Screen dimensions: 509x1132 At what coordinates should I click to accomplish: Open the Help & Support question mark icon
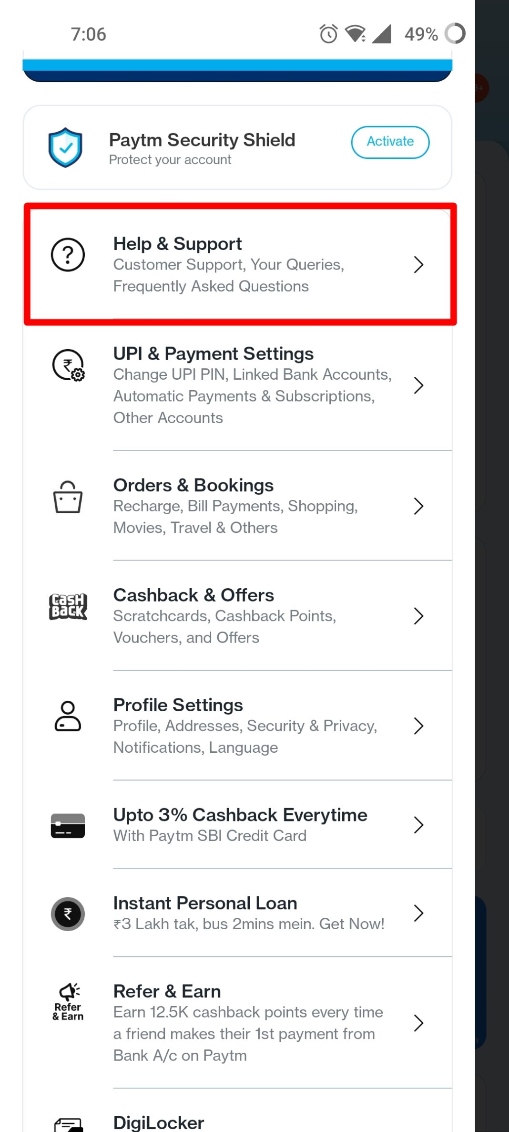click(67, 254)
